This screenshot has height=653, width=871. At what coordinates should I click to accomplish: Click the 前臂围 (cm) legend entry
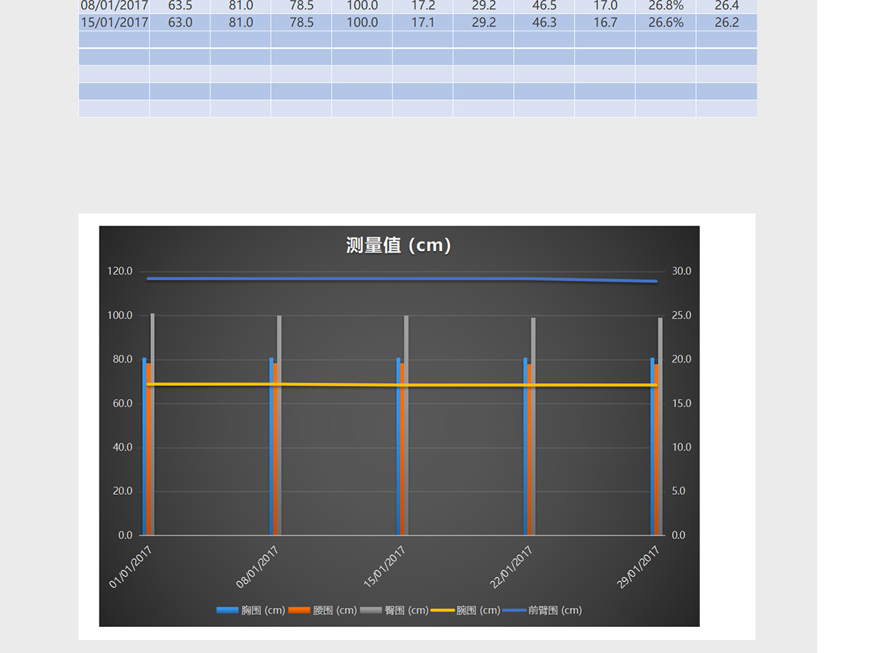pyautogui.click(x=542, y=610)
